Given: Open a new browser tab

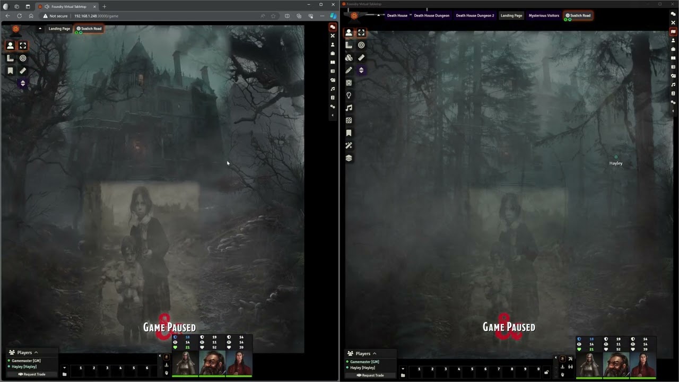Looking at the screenshot, I should (x=104, y=6).
